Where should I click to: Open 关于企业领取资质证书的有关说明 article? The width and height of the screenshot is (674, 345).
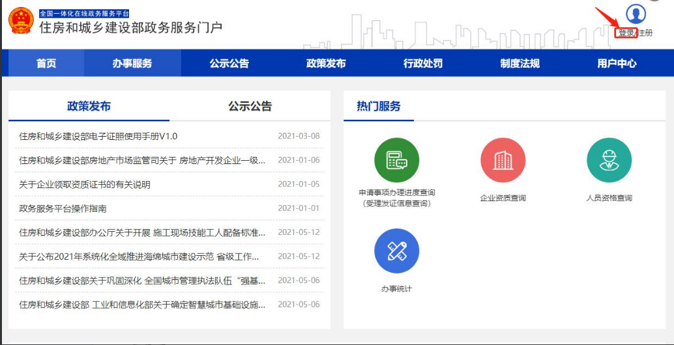[x=85, y=184]
